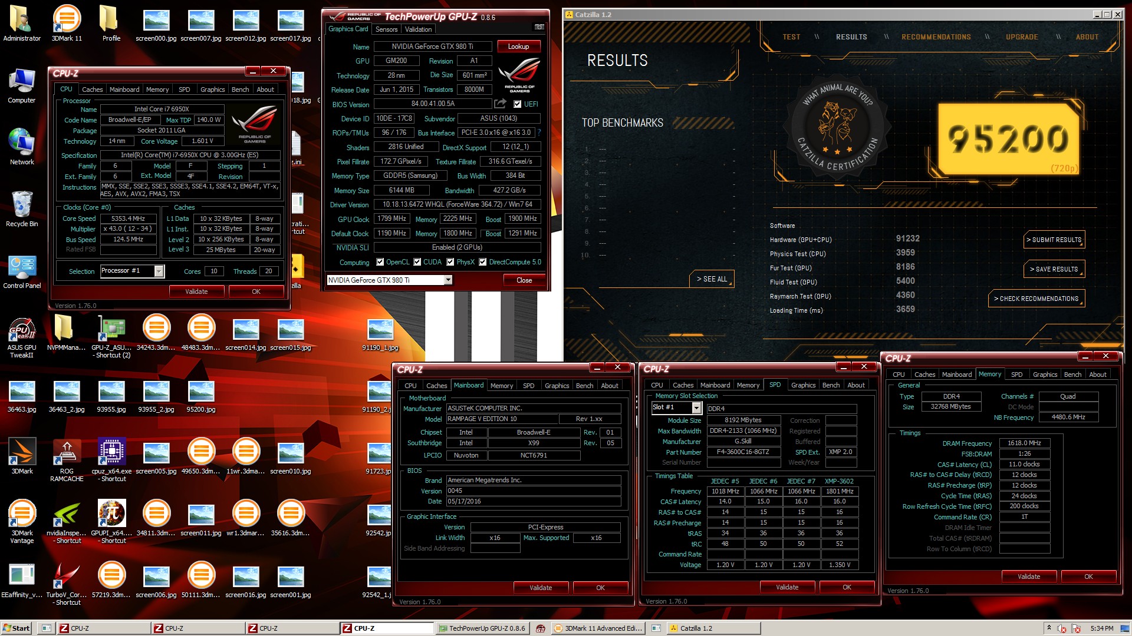
Task: Switch to TechPowerUp GPU-Z taskbar item
Action: 482,628
